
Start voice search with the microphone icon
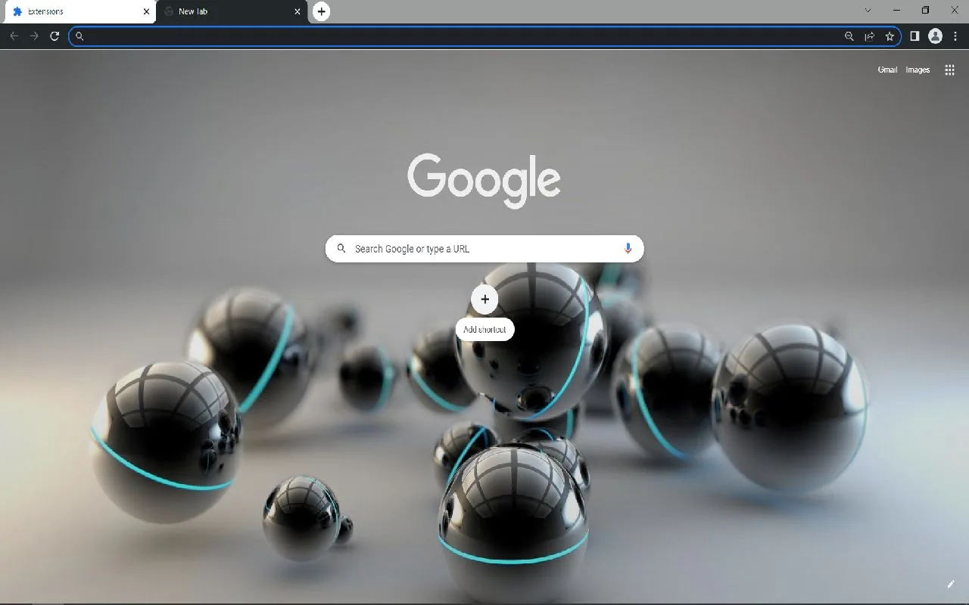(628, 248)
